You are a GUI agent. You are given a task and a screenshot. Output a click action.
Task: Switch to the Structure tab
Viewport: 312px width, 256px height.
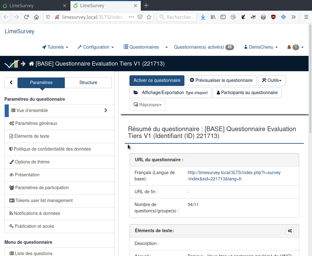pos(88,83)
